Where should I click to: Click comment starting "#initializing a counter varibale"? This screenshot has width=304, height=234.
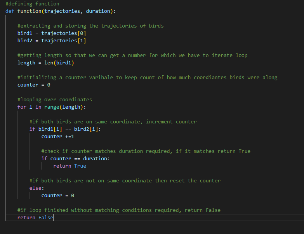pyautogui.click(x=148, y=78)
